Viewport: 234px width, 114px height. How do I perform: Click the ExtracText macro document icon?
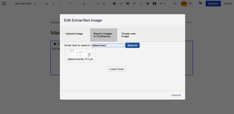(55, 44)
